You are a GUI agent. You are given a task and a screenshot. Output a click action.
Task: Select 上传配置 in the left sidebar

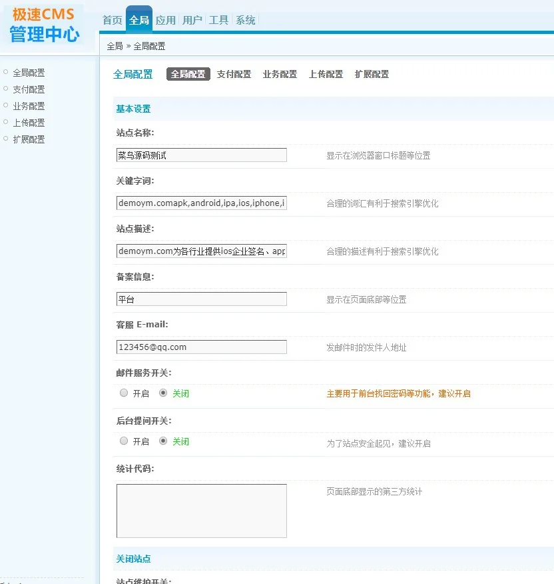coord(29,123)
